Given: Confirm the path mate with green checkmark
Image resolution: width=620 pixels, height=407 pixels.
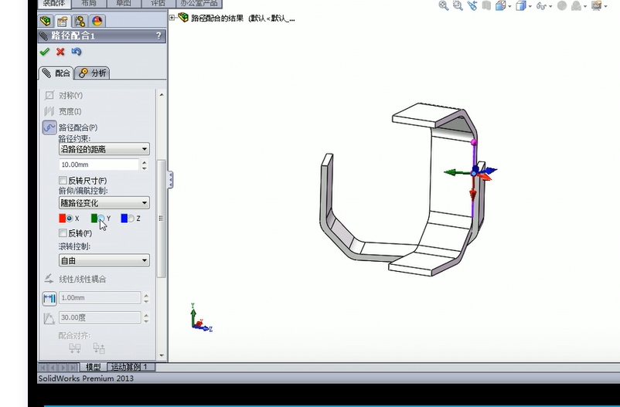Looking at the screenshot, I should (x=45, y=52).
